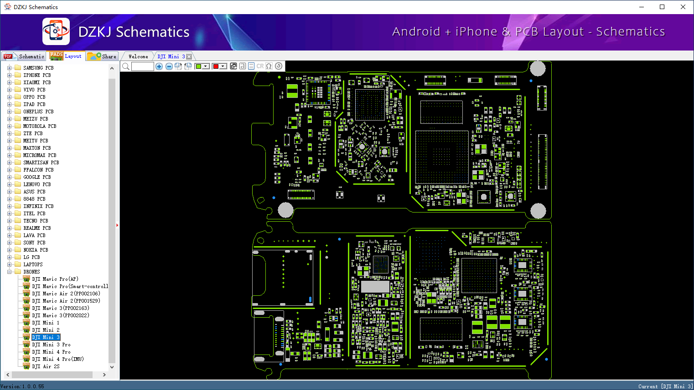Viewport: 694px width, 390px height.
Task: Select the DJI Mini 3 document tab
Action: 171,56
